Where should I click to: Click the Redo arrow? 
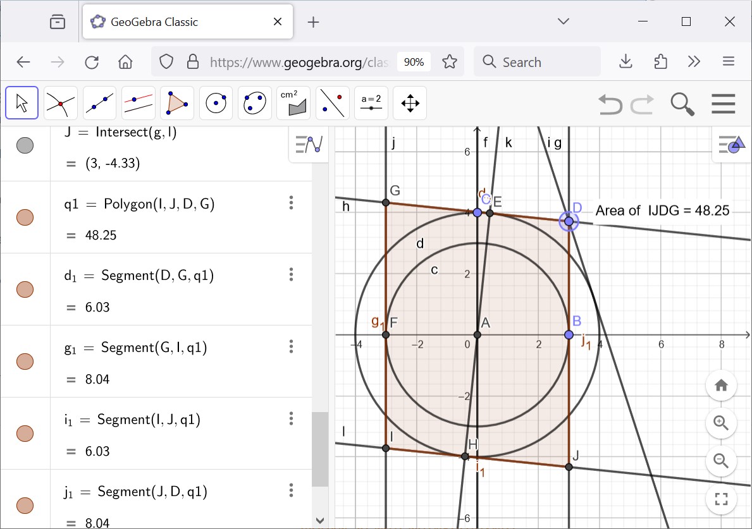tap(642, 104)
